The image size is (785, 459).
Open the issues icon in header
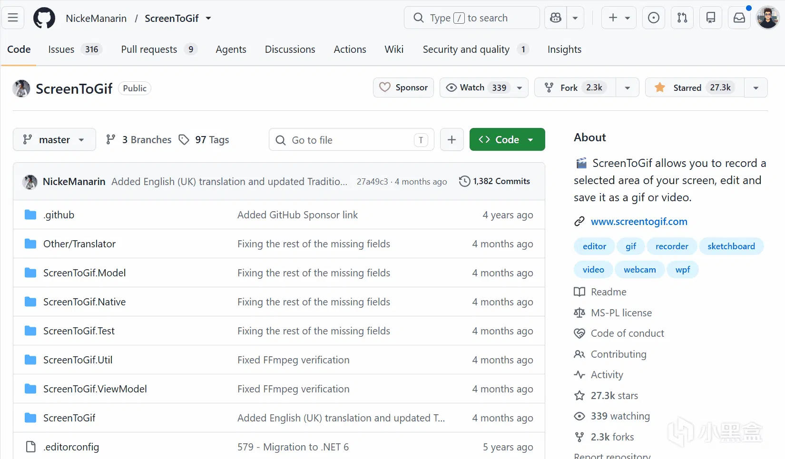[654, 18]
